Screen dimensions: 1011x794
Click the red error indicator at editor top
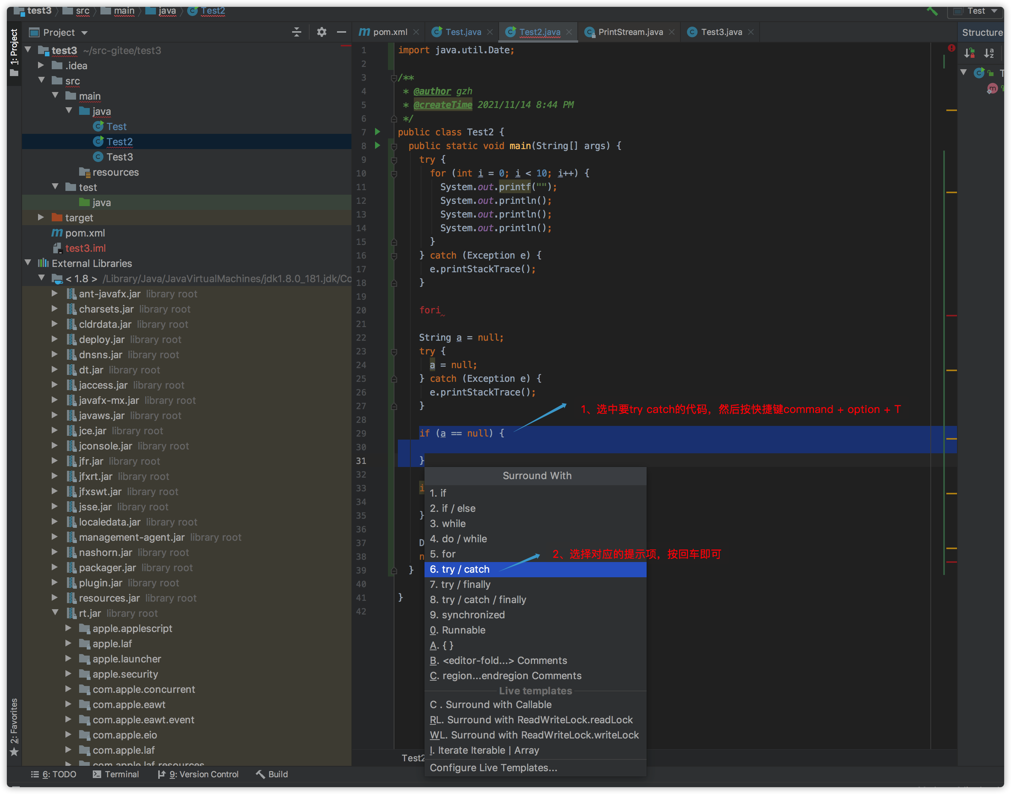pyautogui.click(x=952, y=48)
